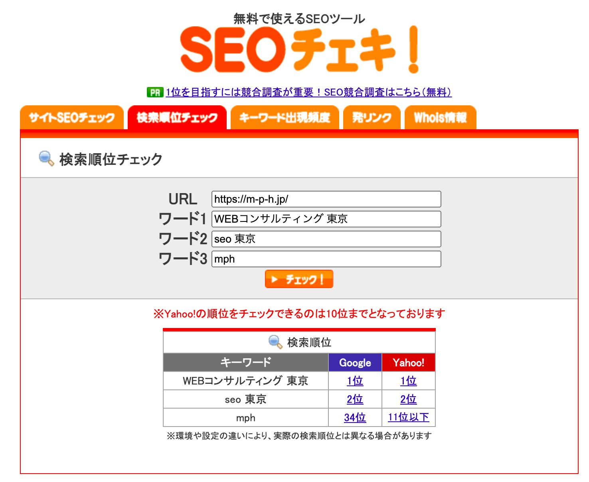Click the mph keyword cell in table
The image size is (589, 482).
click(246, 418)
